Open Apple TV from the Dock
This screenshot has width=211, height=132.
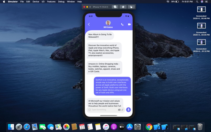(122, 127)
